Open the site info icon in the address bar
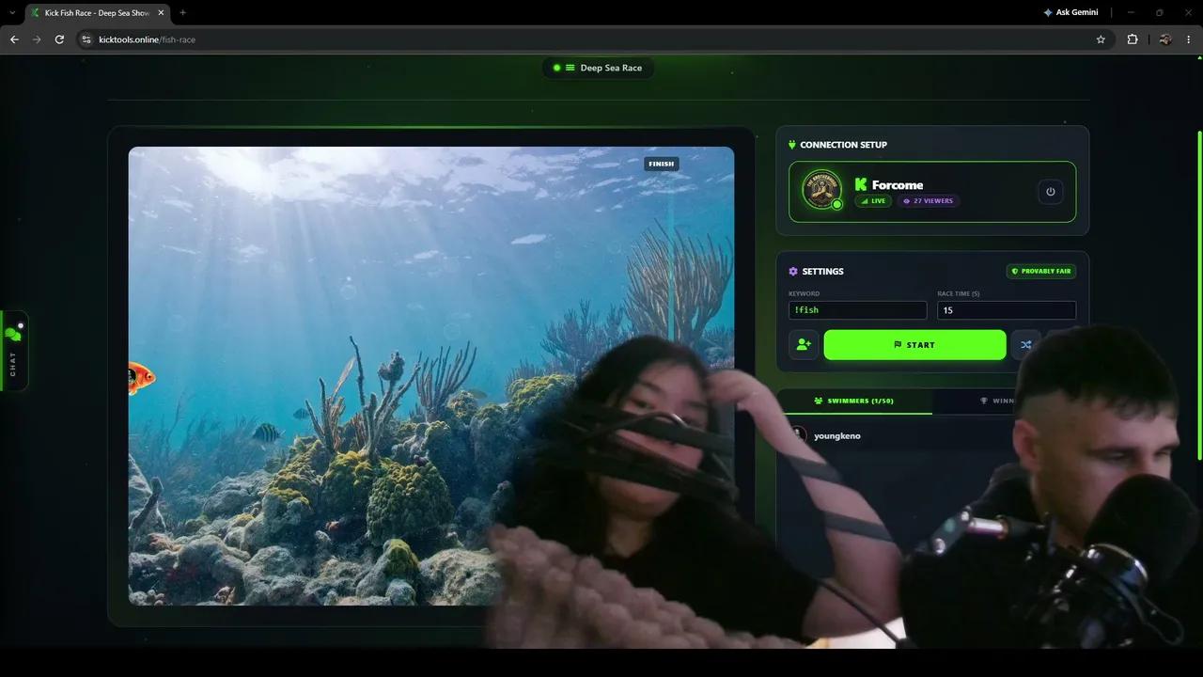Viewport: 1203px width, 677px height. tap(86, 39)
